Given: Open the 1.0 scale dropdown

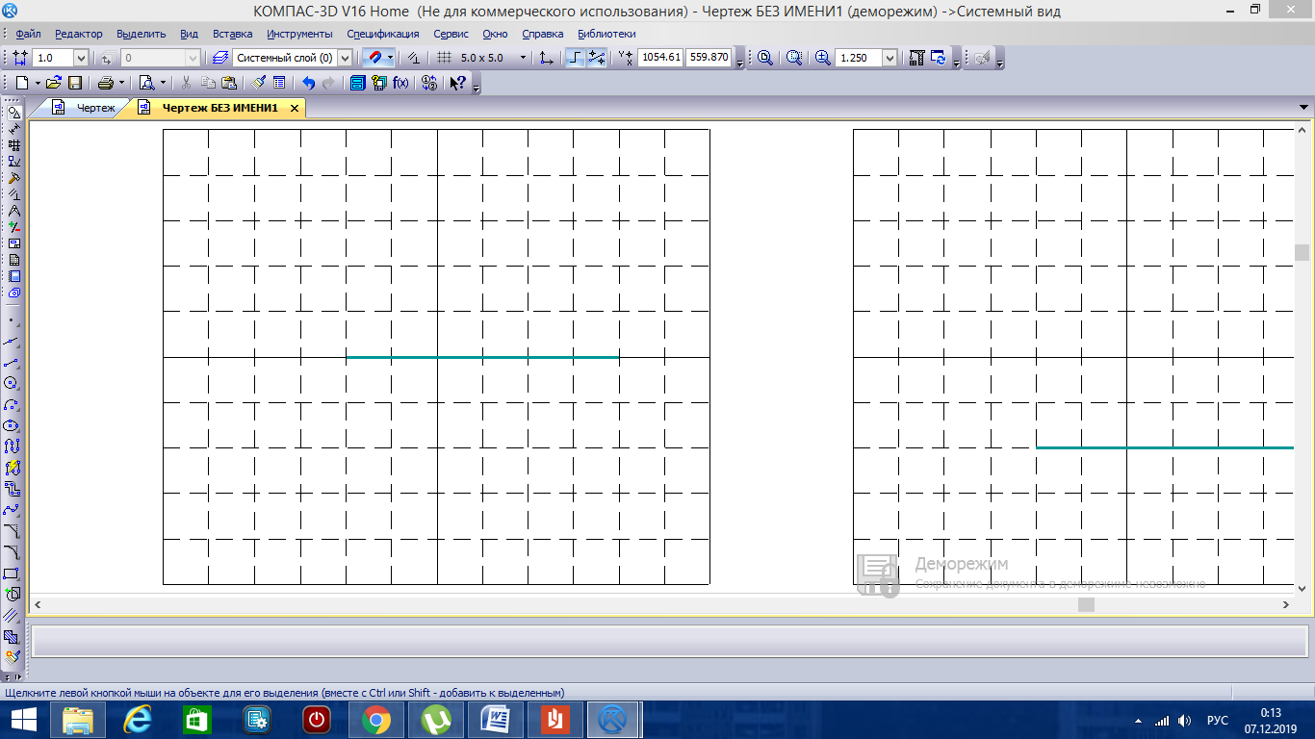Looking at the screenshot, I should point(81,58).
